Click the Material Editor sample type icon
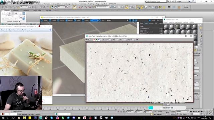 click(x=201, y=25)
